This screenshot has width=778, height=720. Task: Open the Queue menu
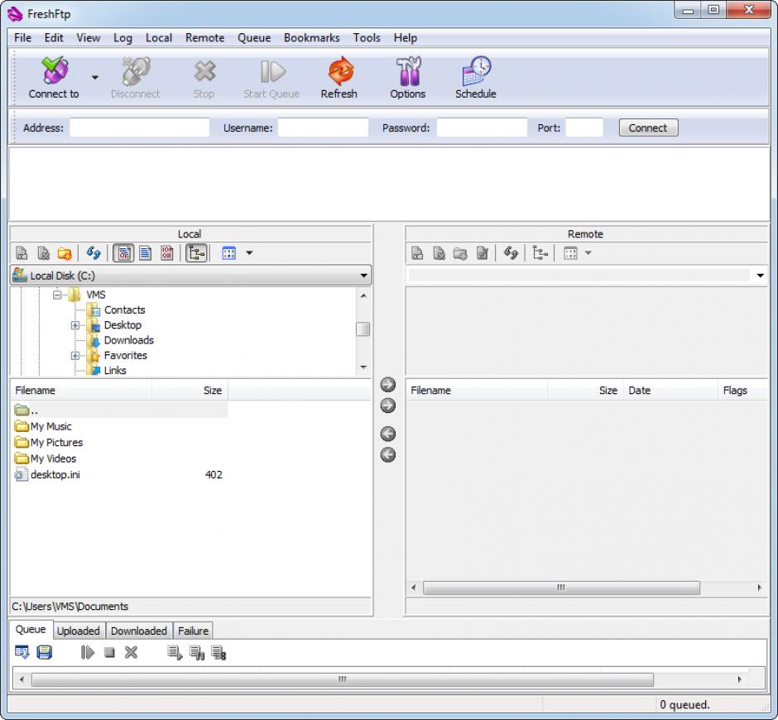(254, 38)
